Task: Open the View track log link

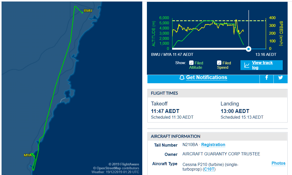Action: point(262,65)
